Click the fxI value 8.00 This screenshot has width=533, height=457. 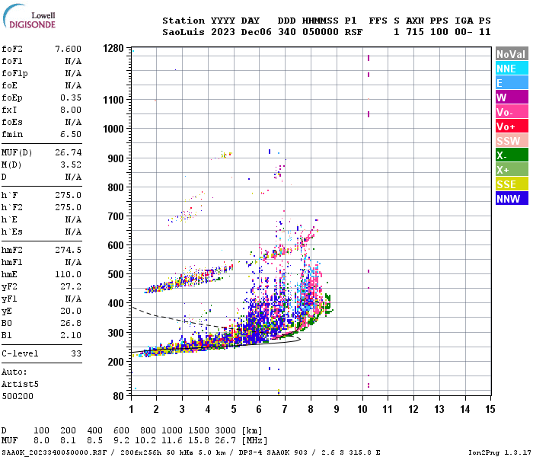tap(71, 110)
